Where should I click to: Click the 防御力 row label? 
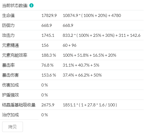coord(8,26)
